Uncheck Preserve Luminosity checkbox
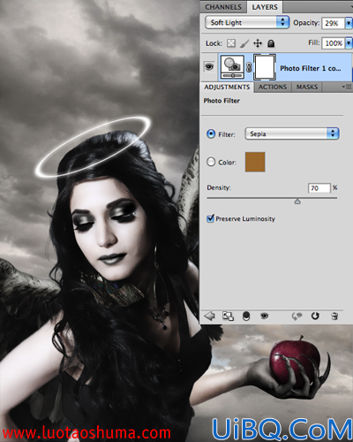Image resolution: width=353 pixels, height=442 pixels. click(210, 218)
